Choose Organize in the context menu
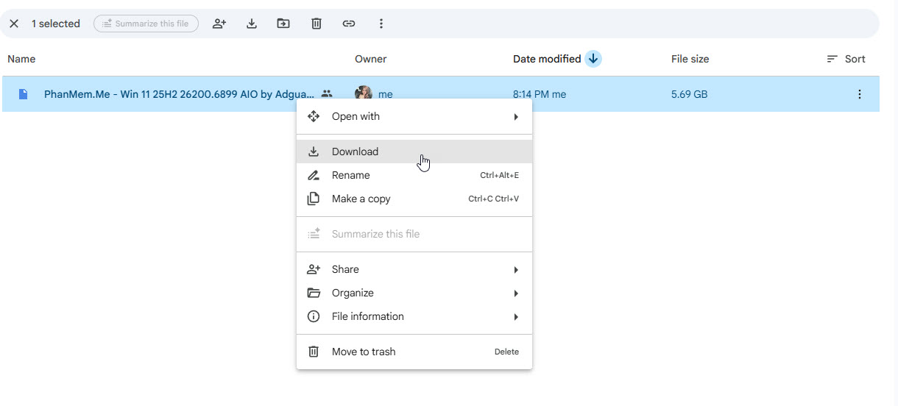 (x=414, y=293)
